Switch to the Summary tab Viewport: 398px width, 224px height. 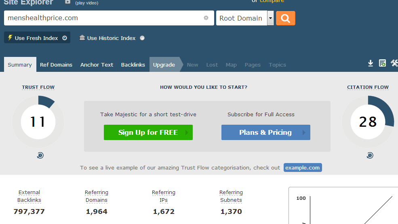tap(20, 65)
